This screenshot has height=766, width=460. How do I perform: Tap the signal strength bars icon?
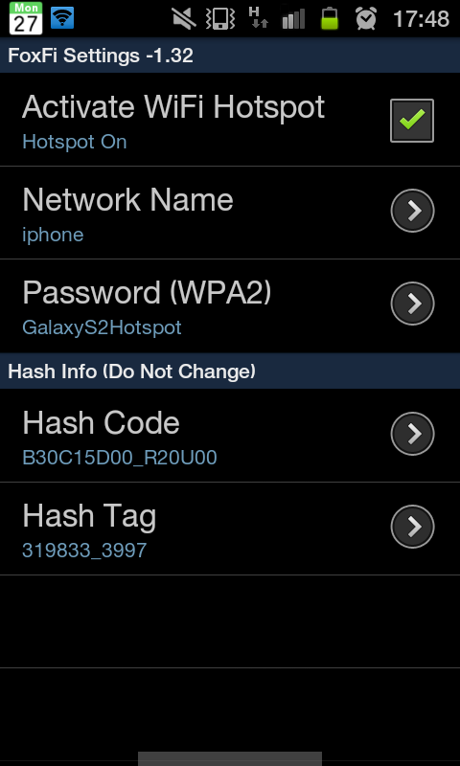[x=293, y=18]
